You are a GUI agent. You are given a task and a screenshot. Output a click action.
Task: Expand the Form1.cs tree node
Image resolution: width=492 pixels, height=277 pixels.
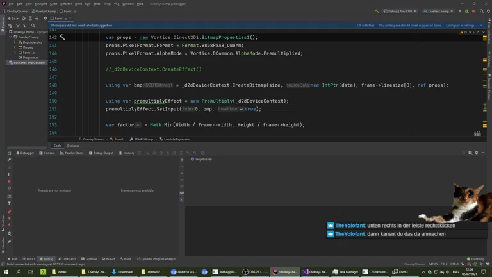15,53
